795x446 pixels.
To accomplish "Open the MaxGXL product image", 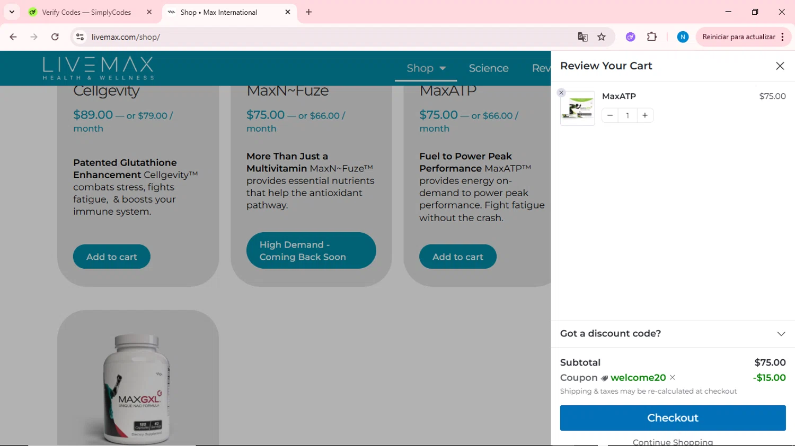I will (138, 388).
